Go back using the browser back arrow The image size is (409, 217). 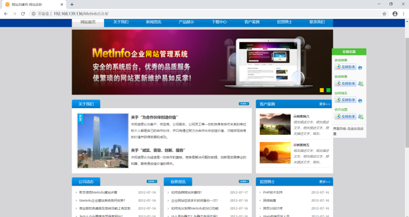click(6, 14)
